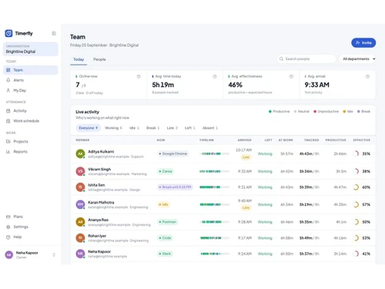Open Reports in the sidebar
This screenshot has width=385, height=289.
point(31,152)
